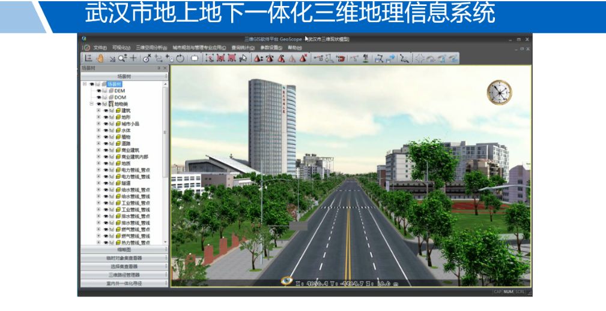Toggle the eye icon for 建筑 layer

coord(106,110)
